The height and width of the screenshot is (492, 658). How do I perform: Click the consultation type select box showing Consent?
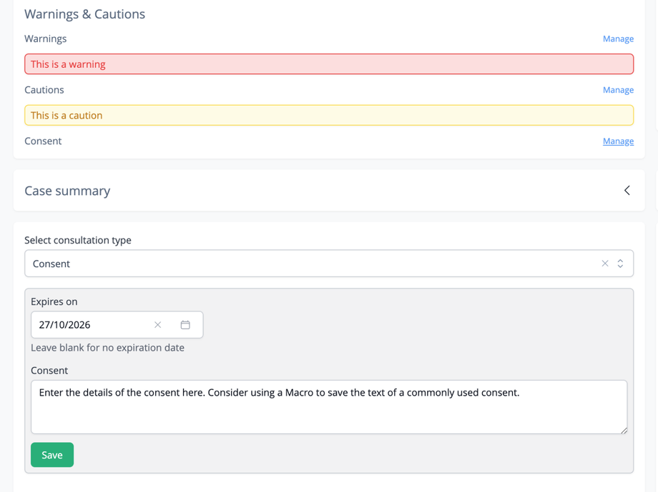point(308,263)
